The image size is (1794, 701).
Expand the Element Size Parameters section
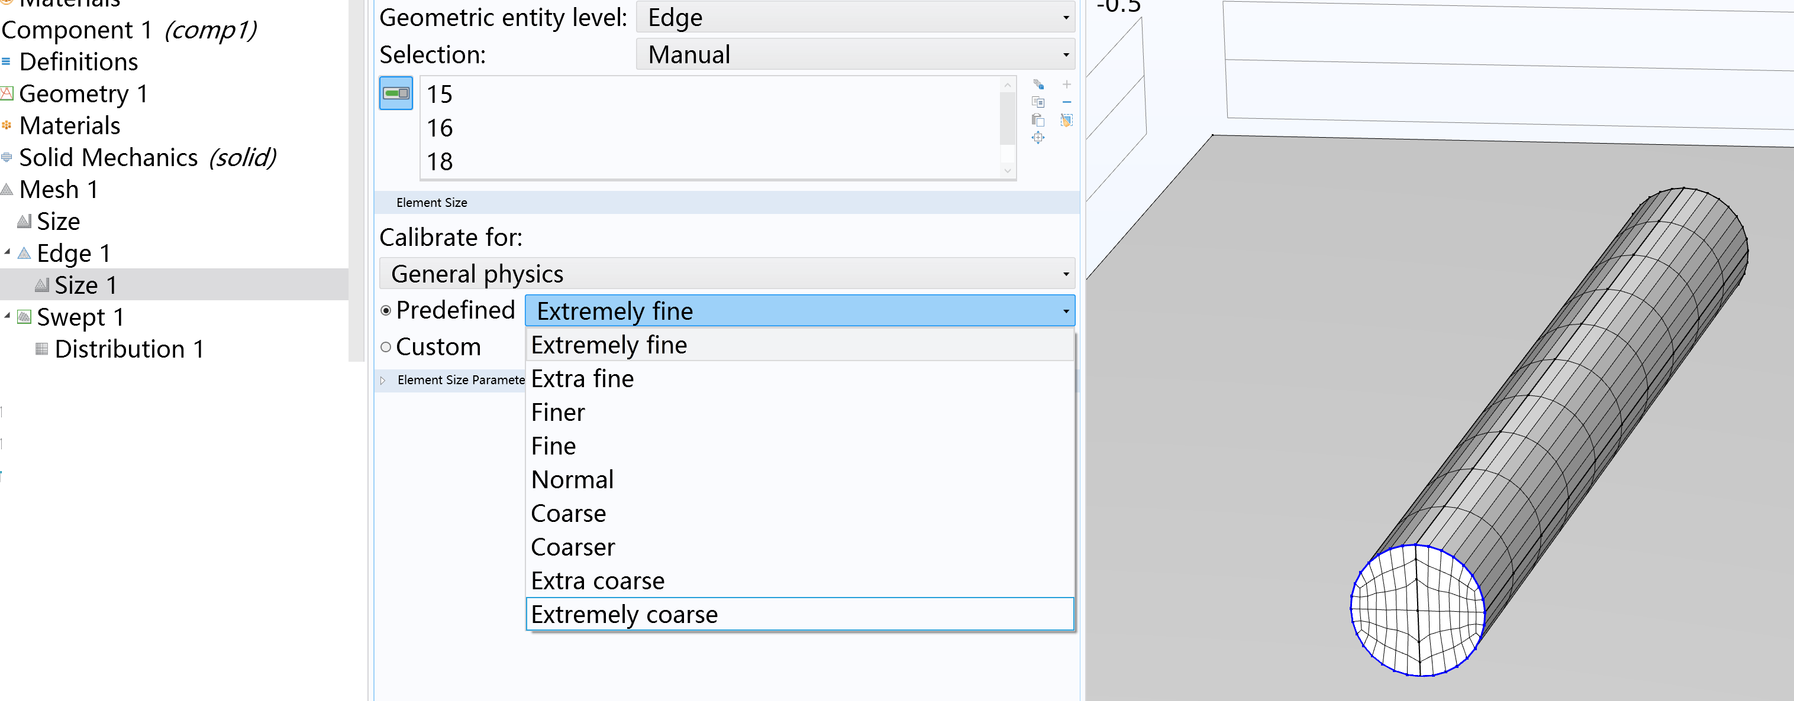383,381
